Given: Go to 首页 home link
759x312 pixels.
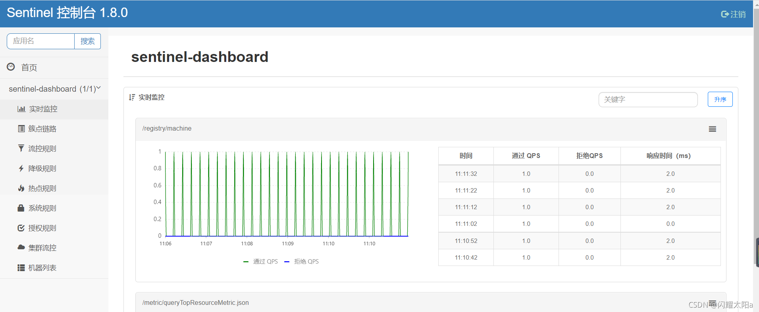Looking at the screenshot, I should coord(29,67).
